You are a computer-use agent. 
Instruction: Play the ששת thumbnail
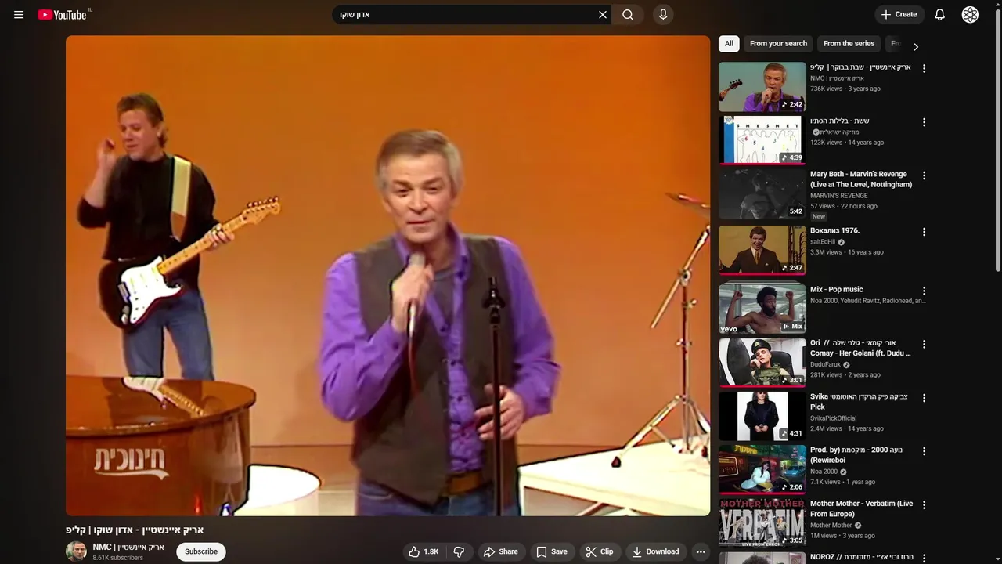pos(762,140)
